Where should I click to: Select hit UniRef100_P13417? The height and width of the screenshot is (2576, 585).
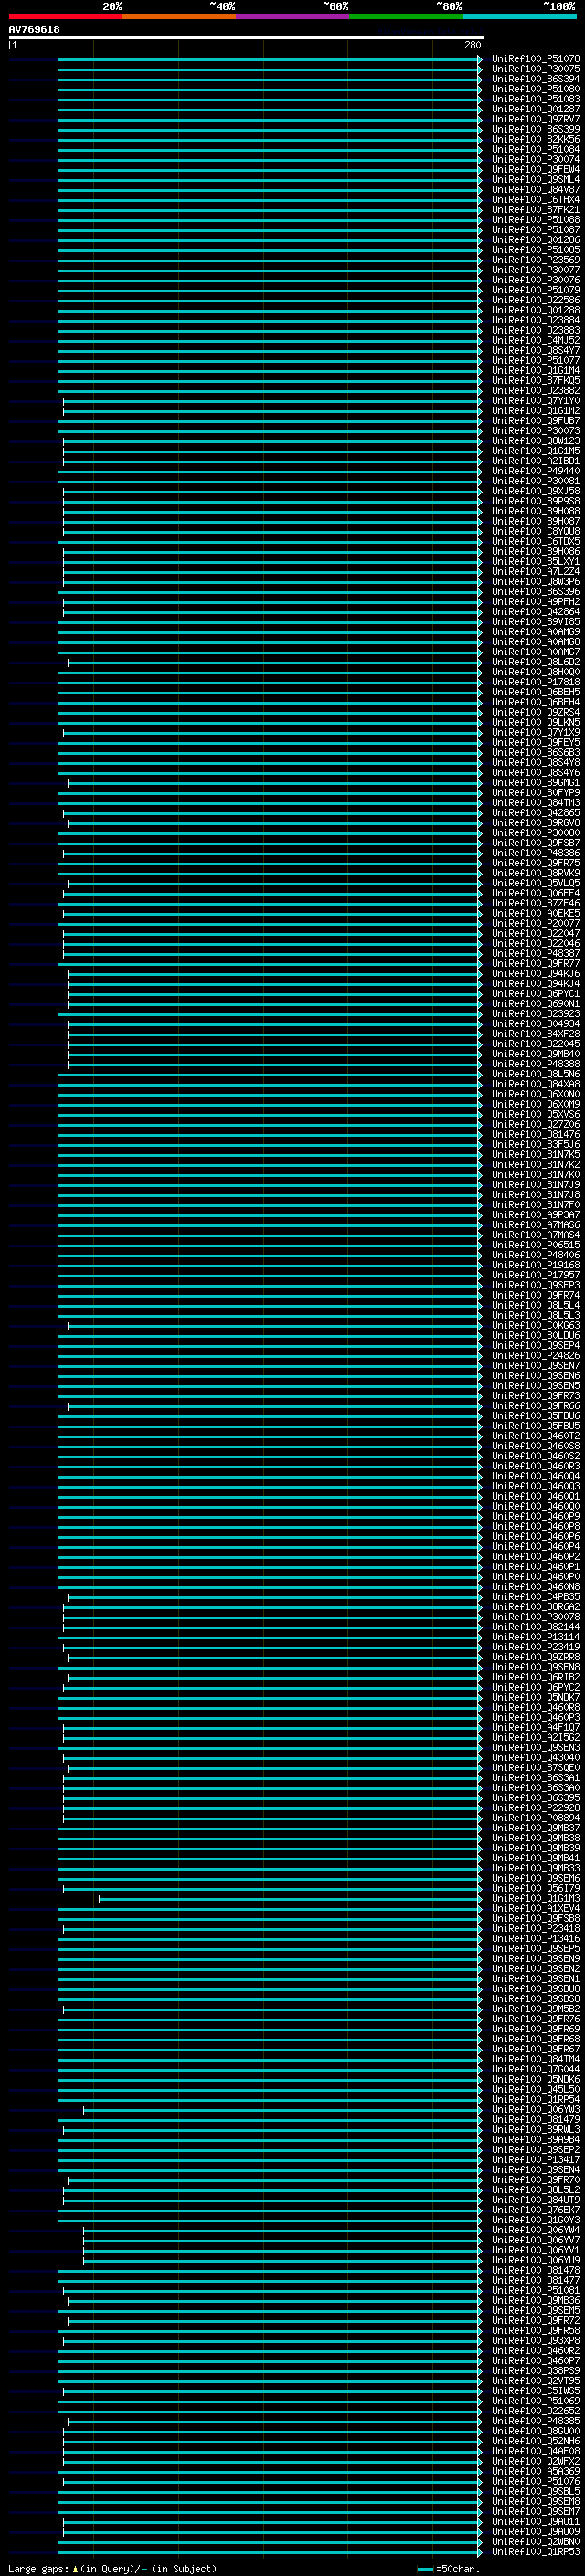[x=535, y=2159]
